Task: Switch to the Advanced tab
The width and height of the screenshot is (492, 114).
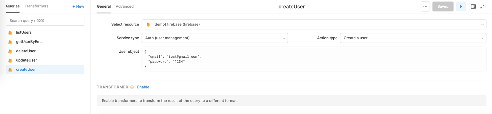Action: (x=125, y=6)
